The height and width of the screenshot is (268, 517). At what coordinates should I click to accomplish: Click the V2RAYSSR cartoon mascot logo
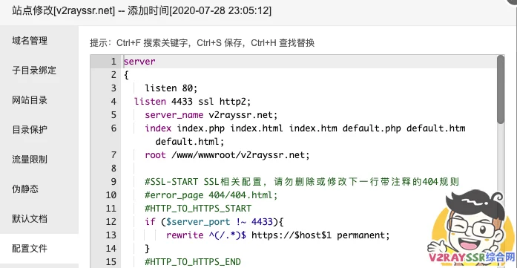coord(471,229)
